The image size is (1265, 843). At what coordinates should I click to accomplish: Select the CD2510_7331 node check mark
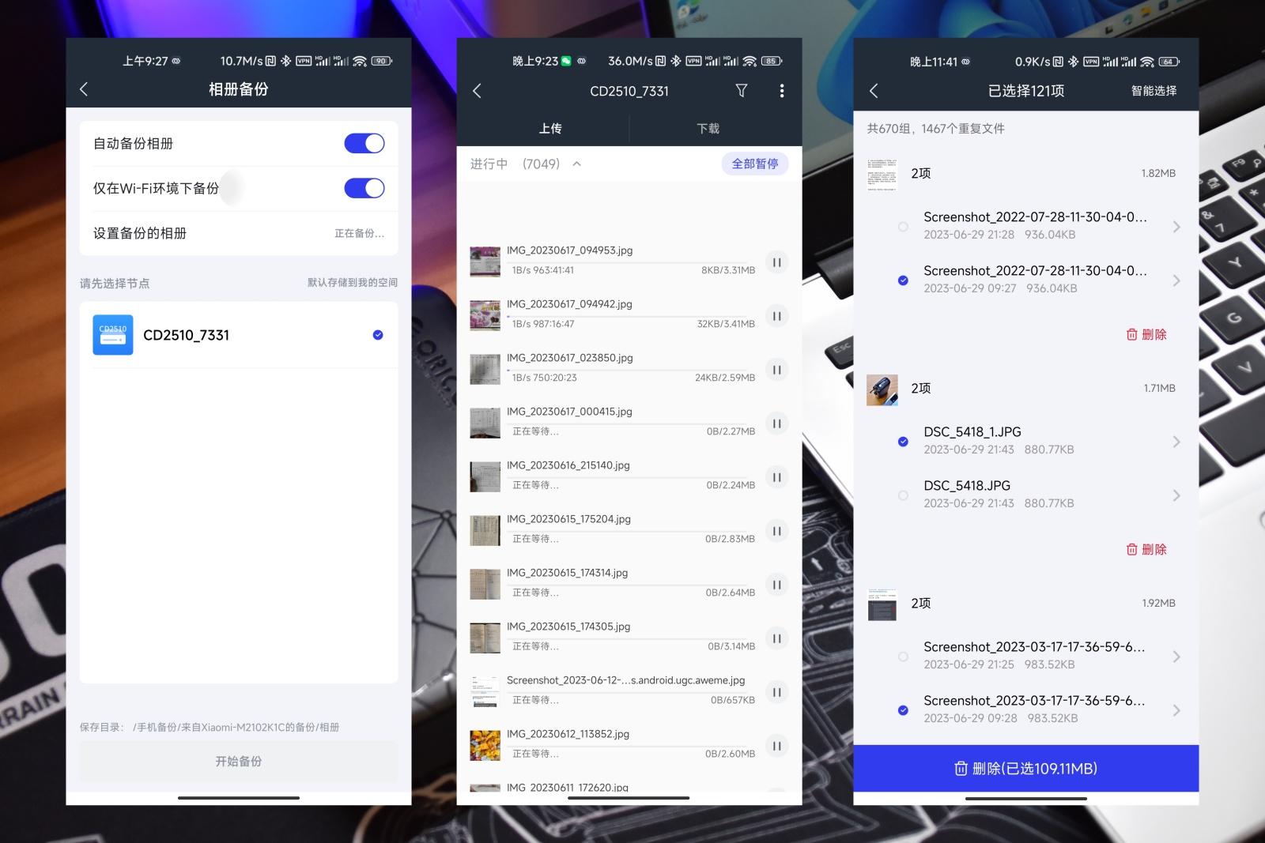(378, 335)
